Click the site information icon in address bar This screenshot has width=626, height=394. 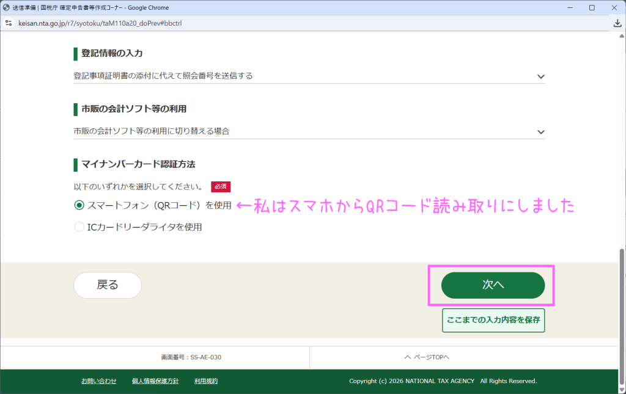pos(9,23)
